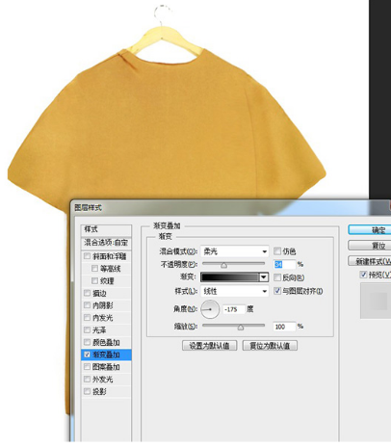Click the scale value field showing 100
This screenshot has width=391, height=447.
(x=284, y=327)
